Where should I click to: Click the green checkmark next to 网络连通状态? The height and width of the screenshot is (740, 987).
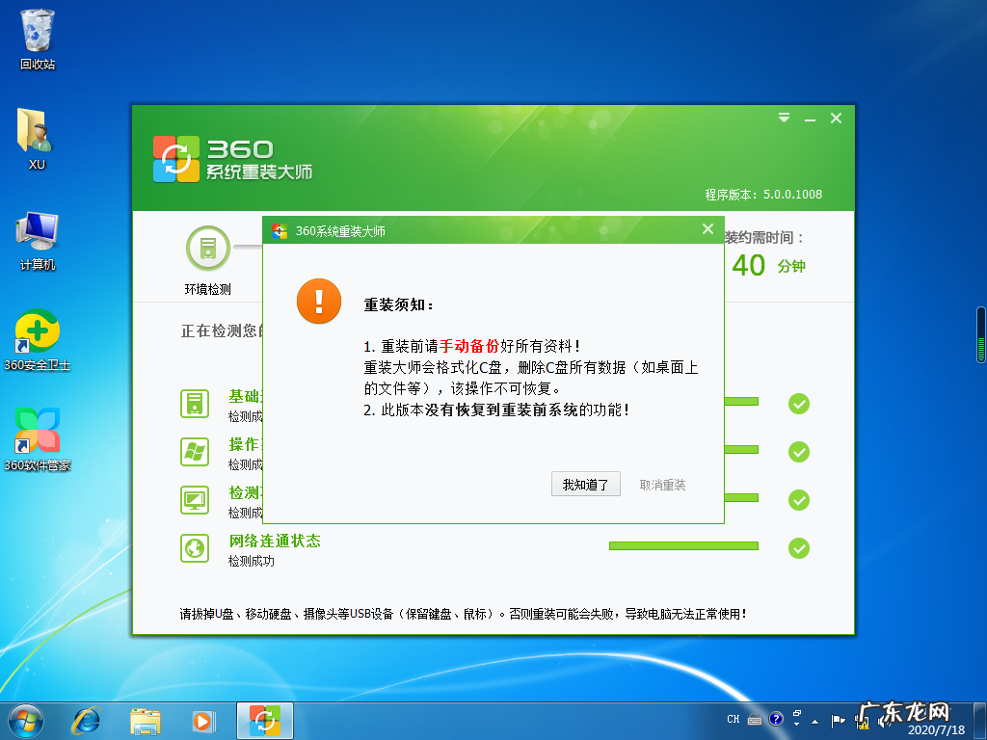point(798,548)
